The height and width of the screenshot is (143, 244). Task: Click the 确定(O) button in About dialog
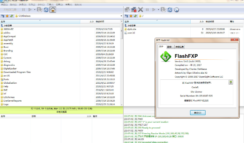click(198, 113)
